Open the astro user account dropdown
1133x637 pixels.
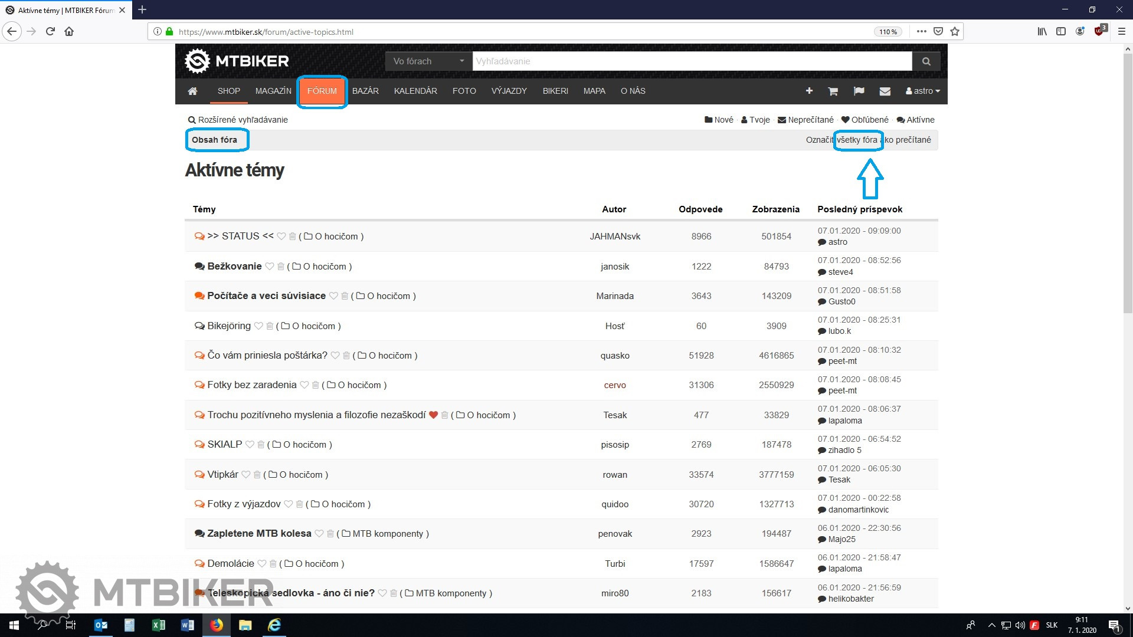coord(923,91)
